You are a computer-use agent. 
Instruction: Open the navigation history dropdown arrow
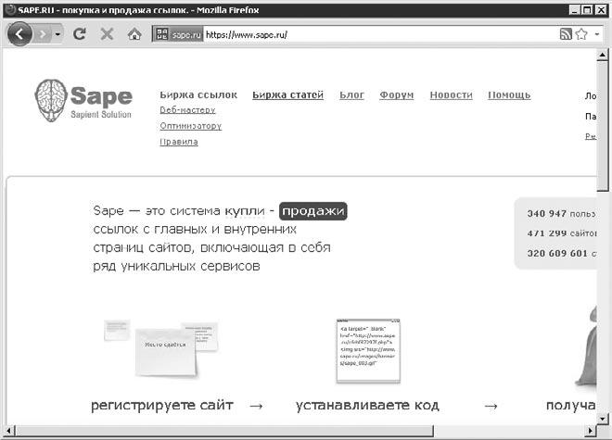[x=58, y=34]
